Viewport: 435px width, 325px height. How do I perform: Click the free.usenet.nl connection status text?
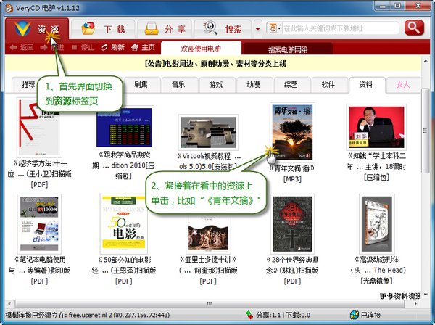(88, 315)
